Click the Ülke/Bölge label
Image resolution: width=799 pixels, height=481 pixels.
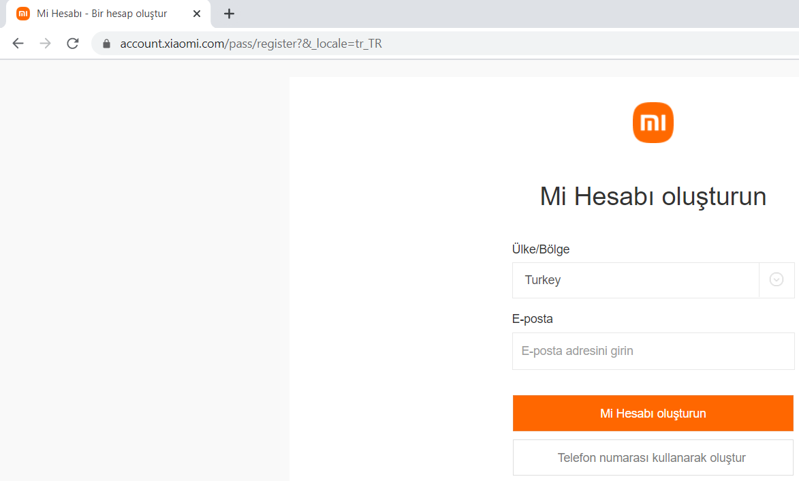pyautogui.click(x=541, y=249)
